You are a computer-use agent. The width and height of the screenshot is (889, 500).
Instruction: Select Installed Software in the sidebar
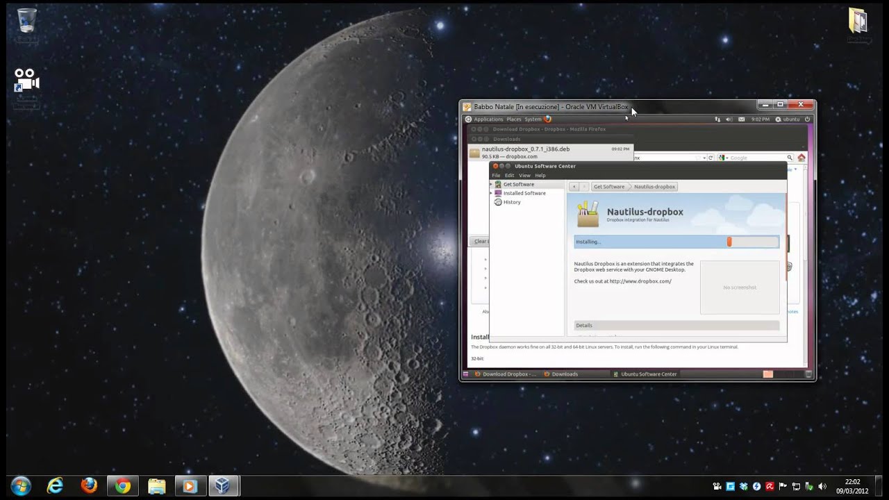pyautogui.click(x=527, y=193)
